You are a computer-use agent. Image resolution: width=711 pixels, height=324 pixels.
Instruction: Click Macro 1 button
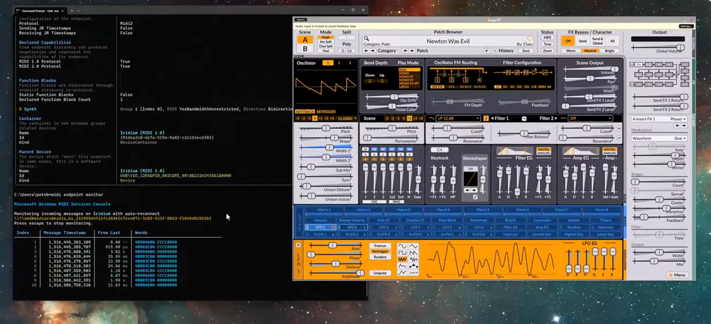tap(324, 209)
